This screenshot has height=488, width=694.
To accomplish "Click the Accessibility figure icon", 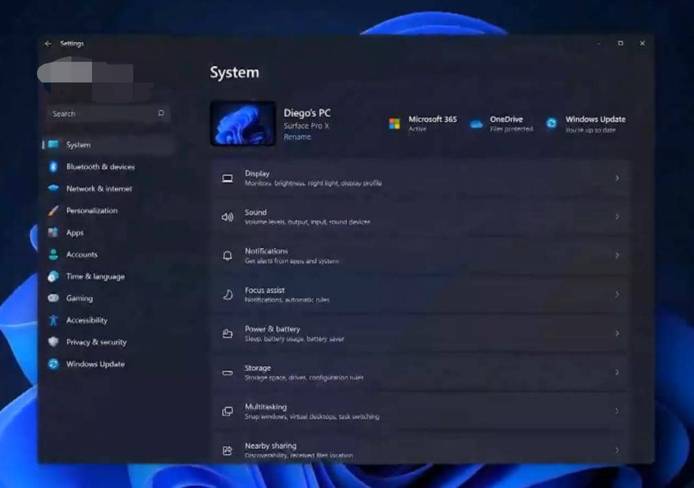I will point(53,320).
